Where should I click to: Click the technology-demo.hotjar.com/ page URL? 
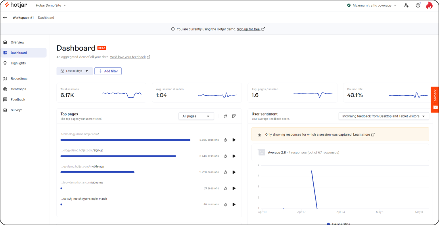click(x=80, y=134)
